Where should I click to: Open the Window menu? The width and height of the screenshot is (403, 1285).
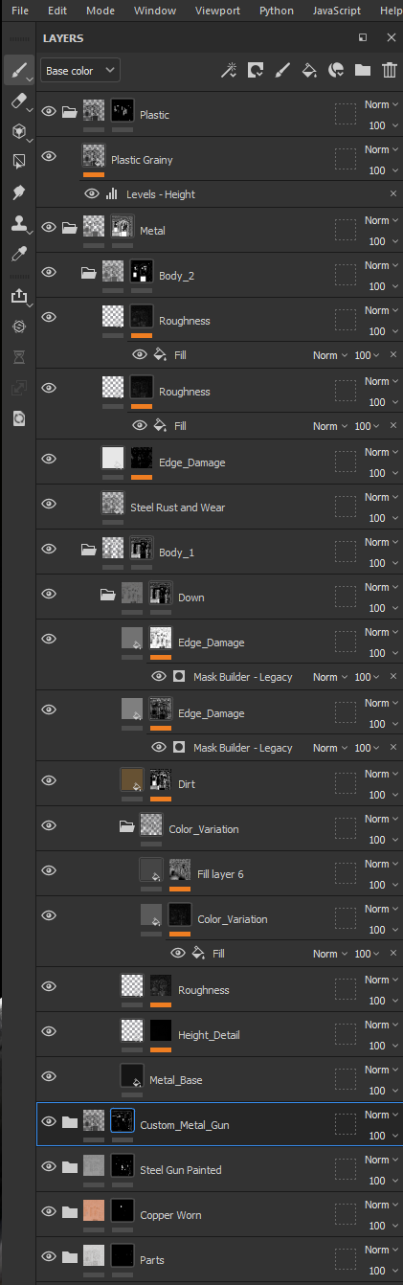point(155,11)
